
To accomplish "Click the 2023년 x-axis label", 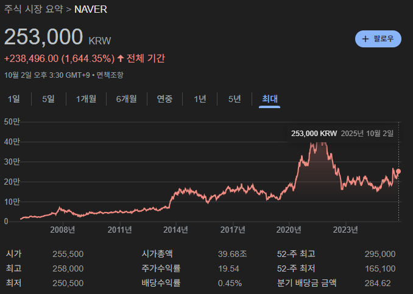I will (x=345, y=230).
